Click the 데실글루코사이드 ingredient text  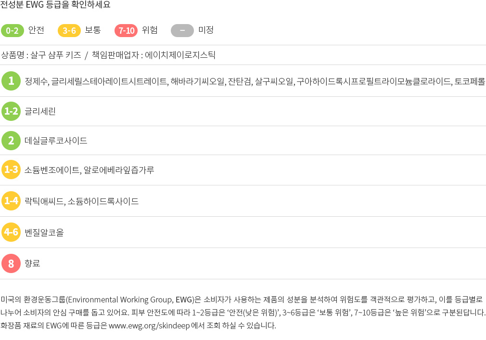coord(56,141)
